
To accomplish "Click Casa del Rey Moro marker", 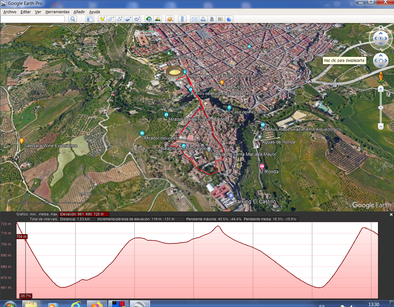I will [229, 108].
